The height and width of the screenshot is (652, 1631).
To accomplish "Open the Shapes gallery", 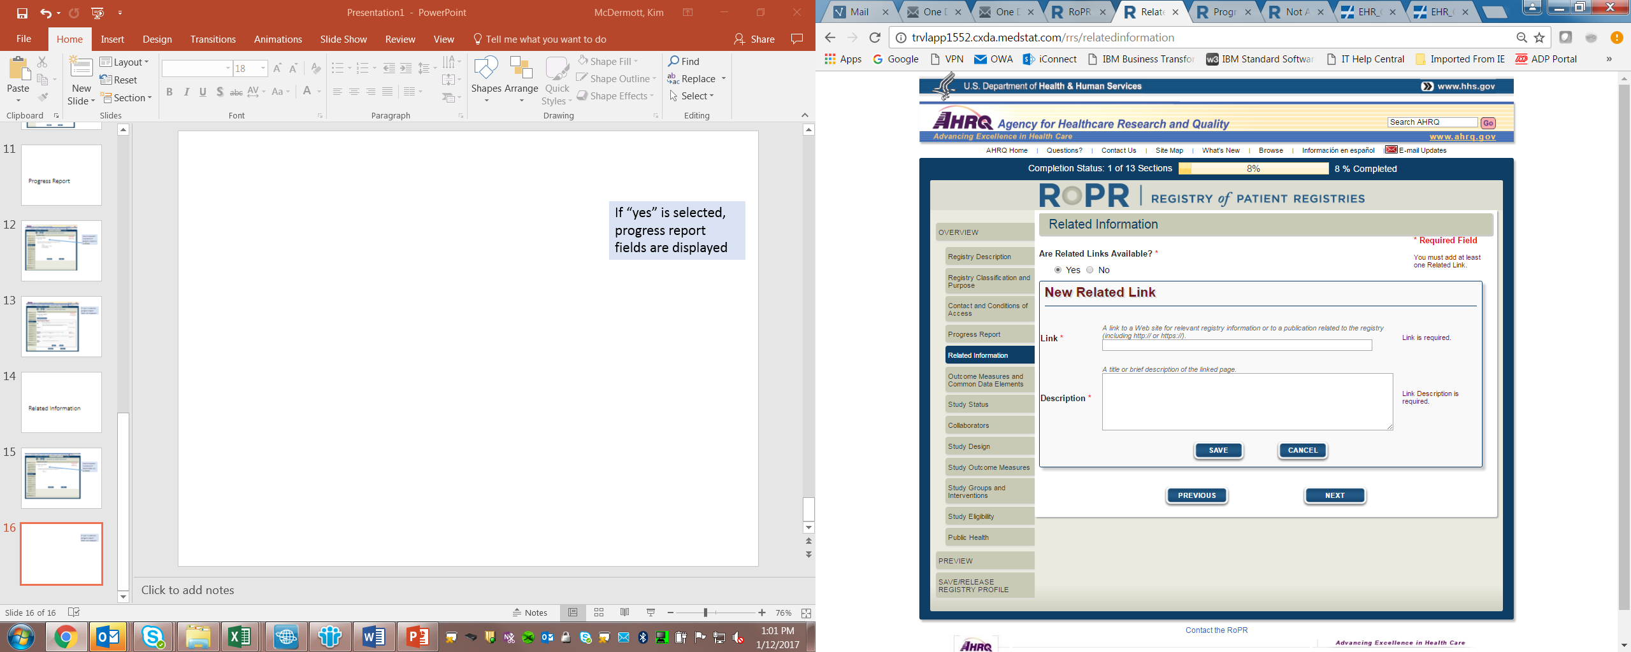I will point(486,80).
